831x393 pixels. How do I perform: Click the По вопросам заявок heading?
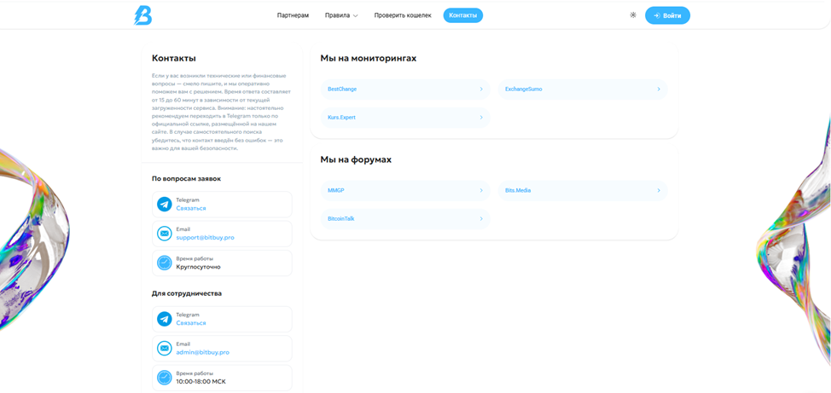tap(186, 178)
